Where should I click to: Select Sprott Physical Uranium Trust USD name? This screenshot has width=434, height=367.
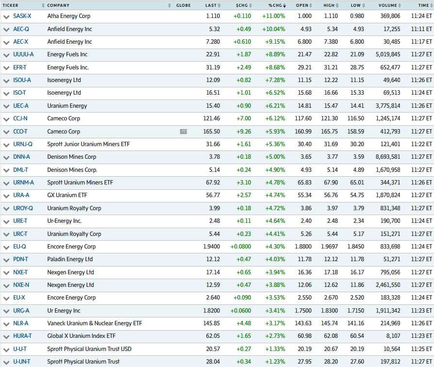(89, 349)
